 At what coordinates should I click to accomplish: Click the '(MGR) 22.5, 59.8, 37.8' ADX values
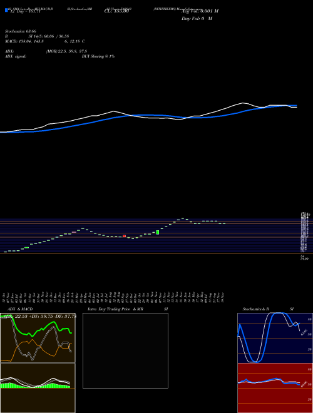click(x=66, y=51)
